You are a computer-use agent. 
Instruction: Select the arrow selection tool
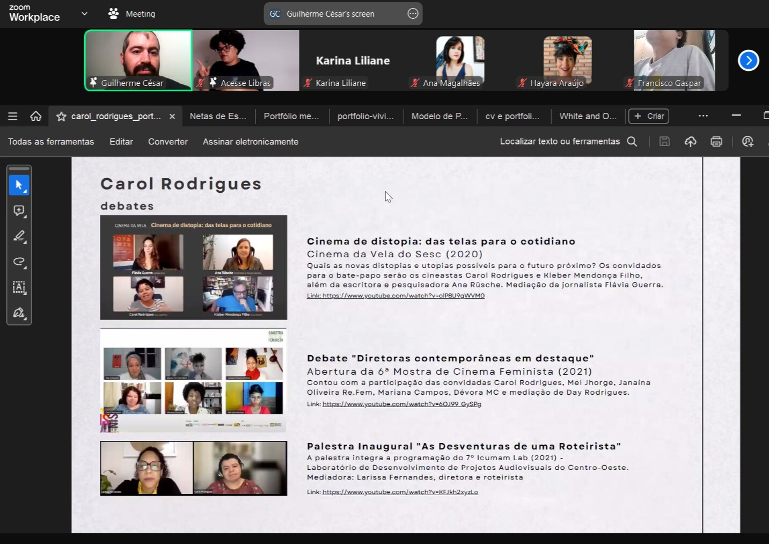pos(19,185)
